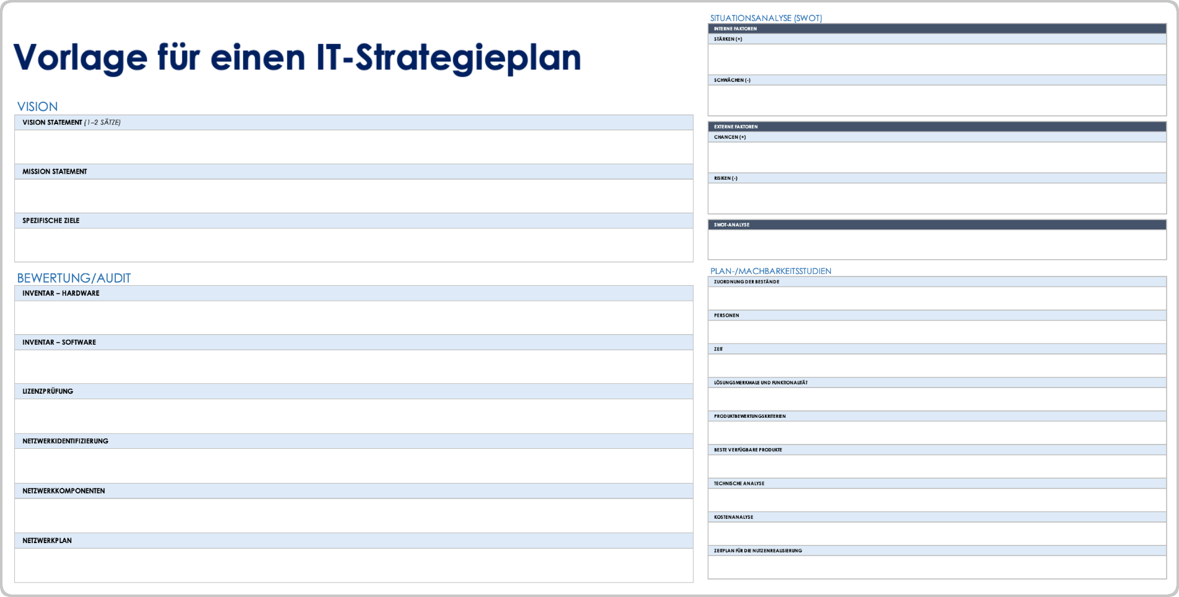The image size is (1179, 597).
Task: Click the empty field under SPEZIFISCHE ZIELE
Action: coord(354,245)
